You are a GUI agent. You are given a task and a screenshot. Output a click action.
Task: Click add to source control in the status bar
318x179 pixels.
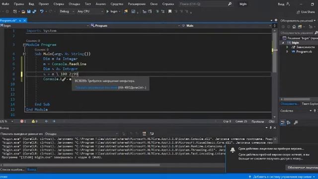click(x=282, y=177)
